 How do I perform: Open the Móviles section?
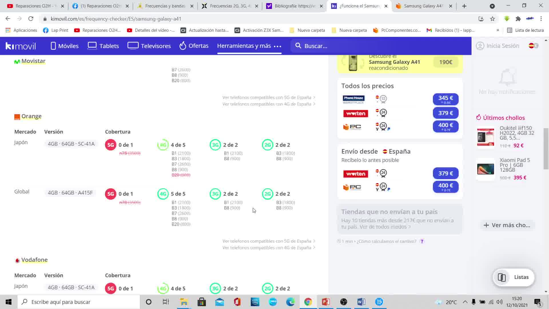point(65,46)
